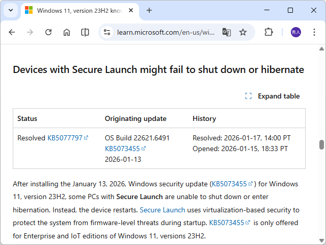Click the translate page icon
Image resolution: width=326 pixels, height=245 pixels.
coord(227,32)
